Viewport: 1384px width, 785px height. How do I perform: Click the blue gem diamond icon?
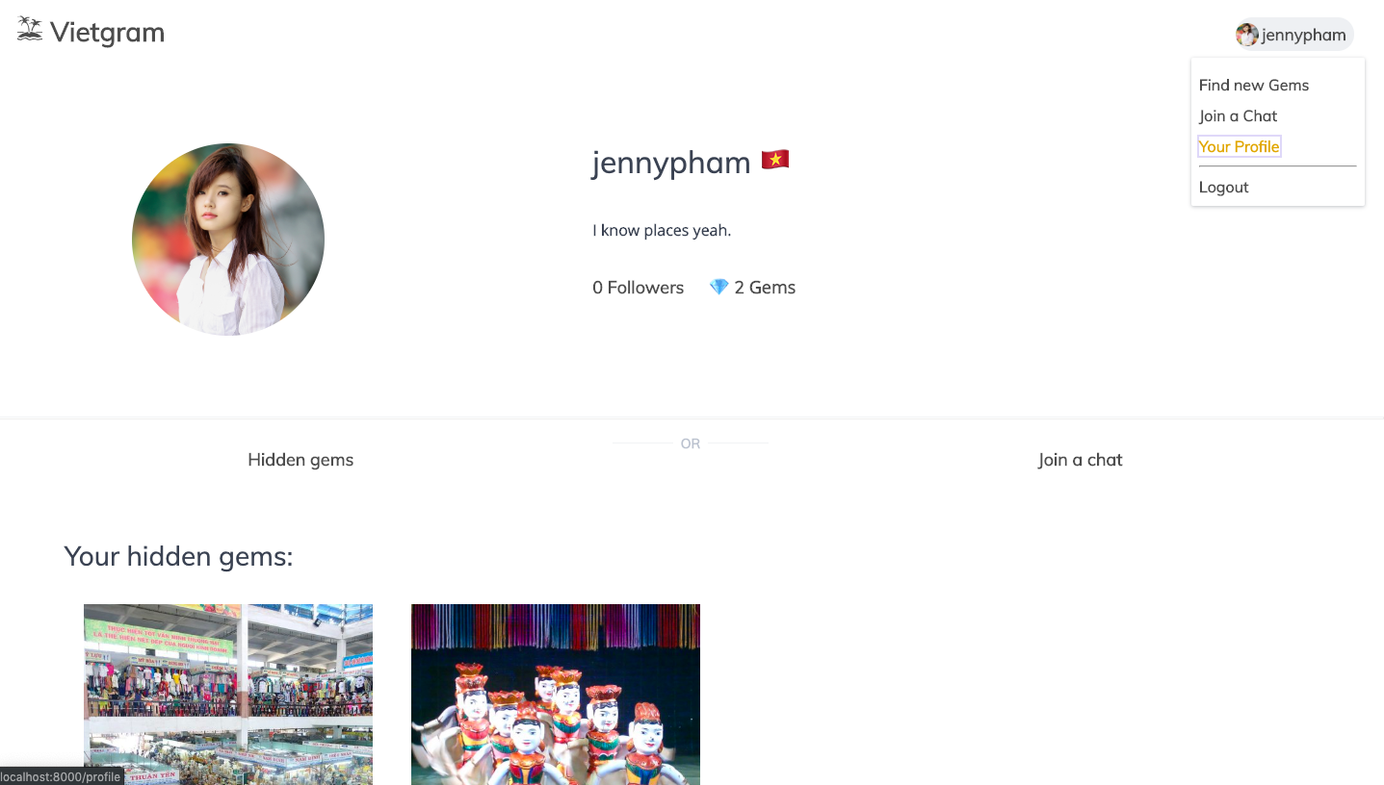click(x=718, y=287)
